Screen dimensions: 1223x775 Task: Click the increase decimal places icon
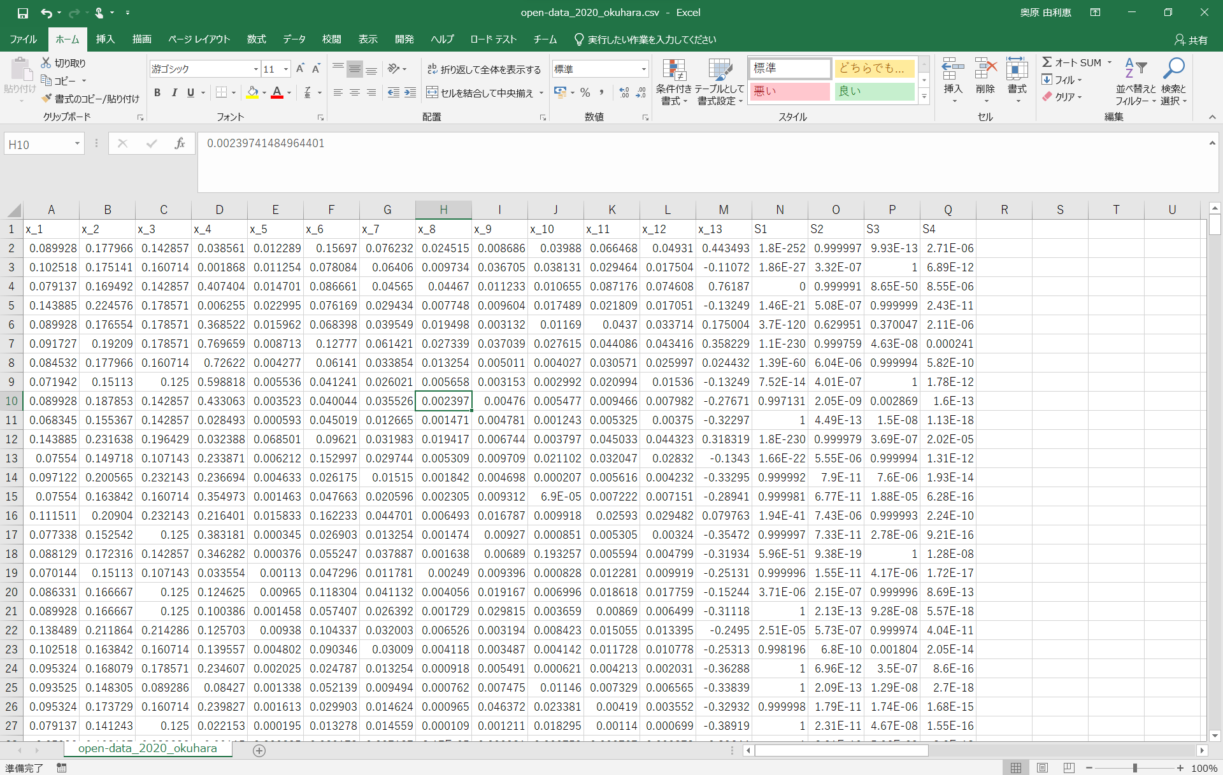coord(624,93)
